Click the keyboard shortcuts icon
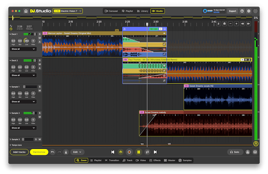 [x=255, y=152]
